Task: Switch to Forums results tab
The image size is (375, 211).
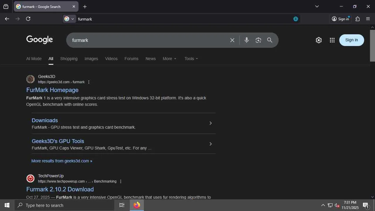Action: [x=131, y=59]
